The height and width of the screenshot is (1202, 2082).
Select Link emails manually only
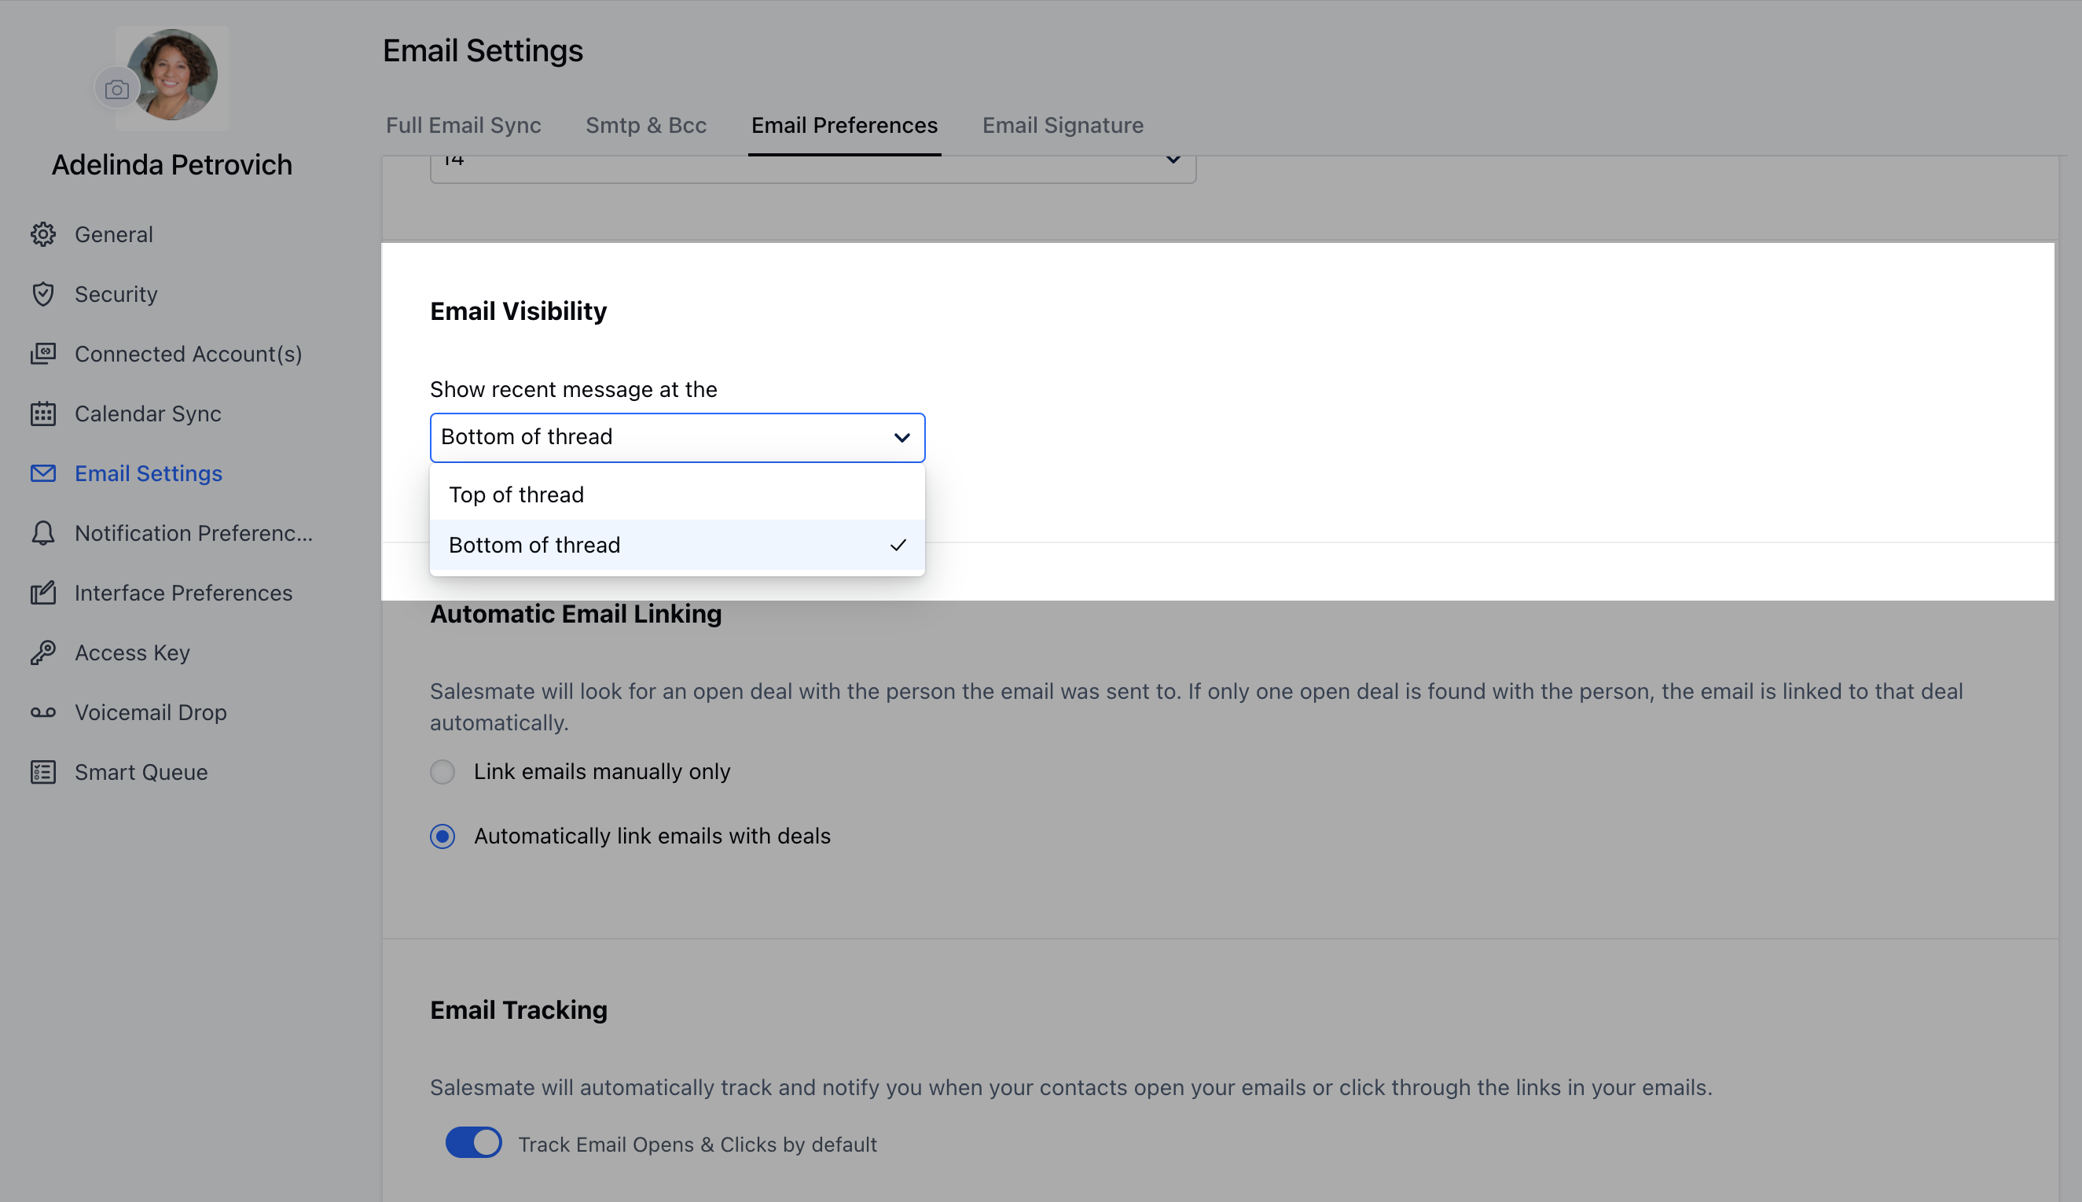(x=442, y=772)
